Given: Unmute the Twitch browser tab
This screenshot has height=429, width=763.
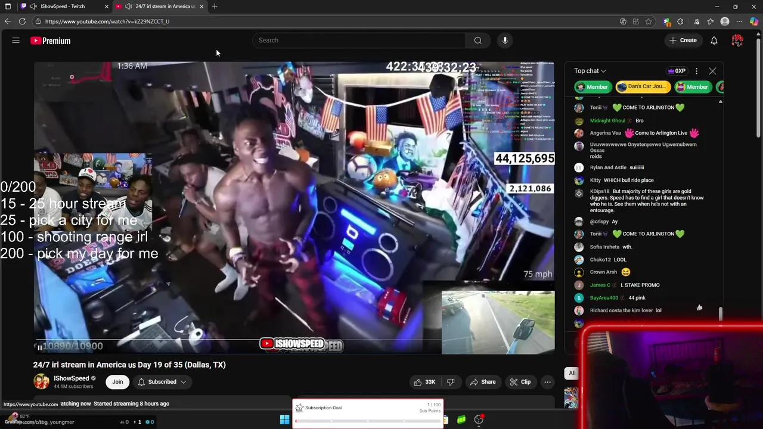Looking at the screenshot, I should pyautogui.click(x=33, y=6).
